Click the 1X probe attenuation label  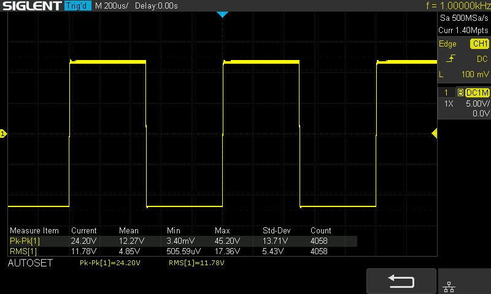pos(449,104)
